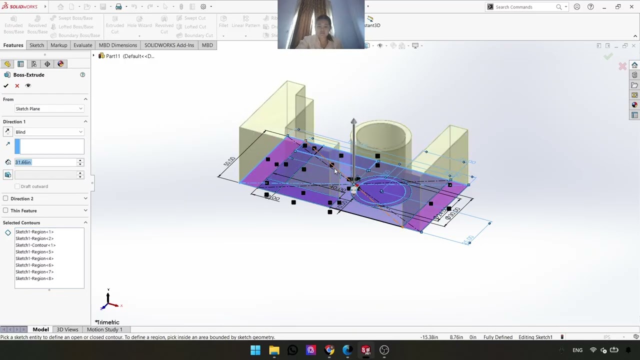Toggle the detailed preview eye icon

28,85
